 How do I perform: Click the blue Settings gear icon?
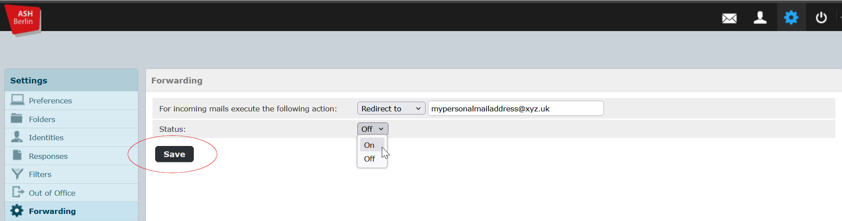tap(791, 18)
